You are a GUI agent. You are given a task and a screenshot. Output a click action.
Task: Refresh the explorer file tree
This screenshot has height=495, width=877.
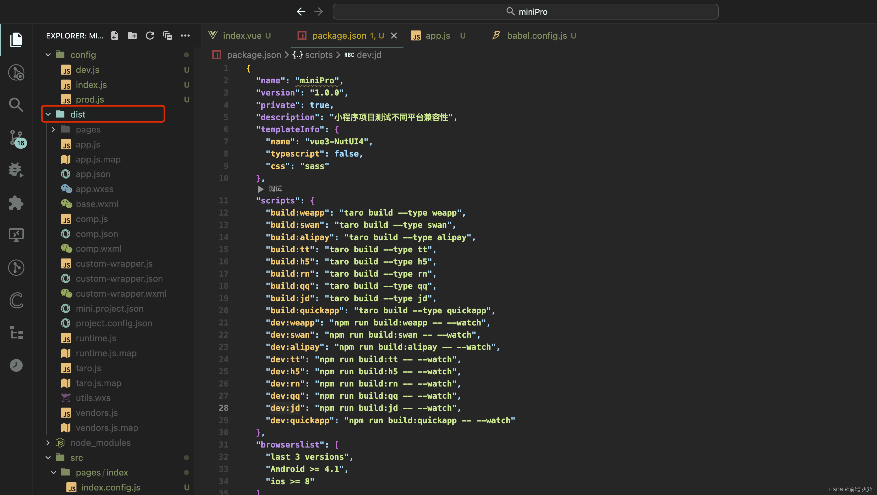[150, 35]
